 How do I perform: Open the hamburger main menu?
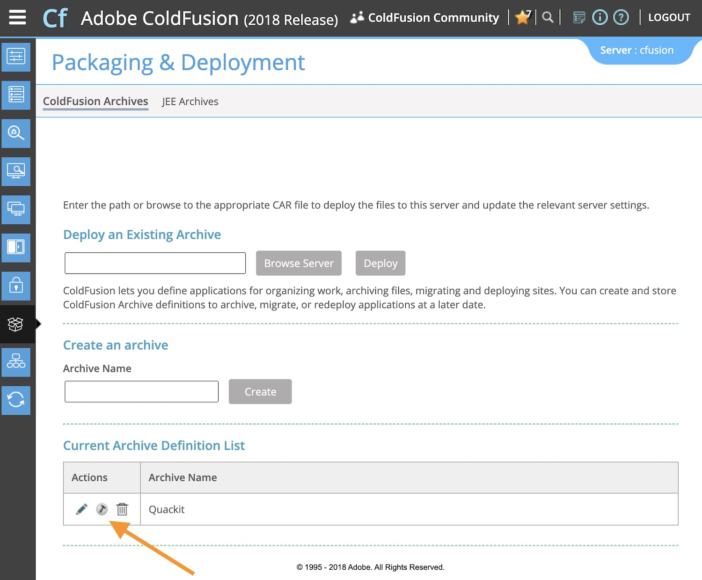17,18
